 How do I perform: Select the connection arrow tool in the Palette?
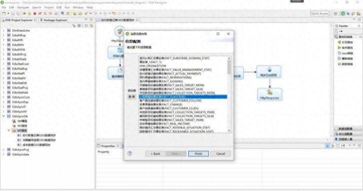pos(341,31)
